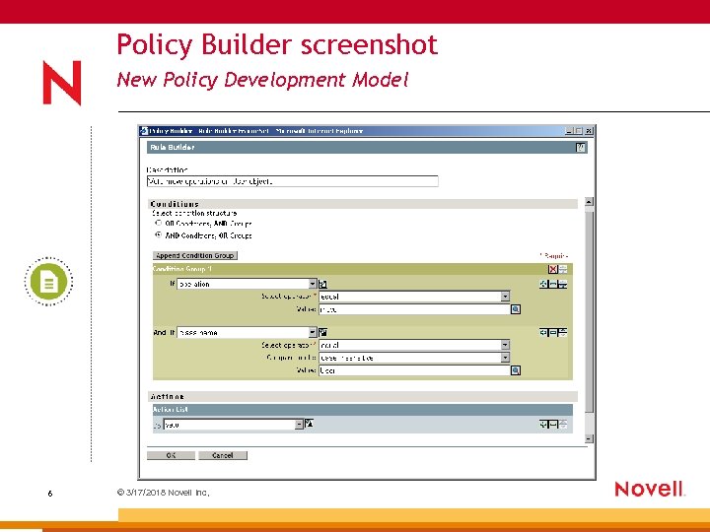Viewport: 710px width, 532px height.
Task: Browse values for the class name condition
Action: tap(516, 370)
